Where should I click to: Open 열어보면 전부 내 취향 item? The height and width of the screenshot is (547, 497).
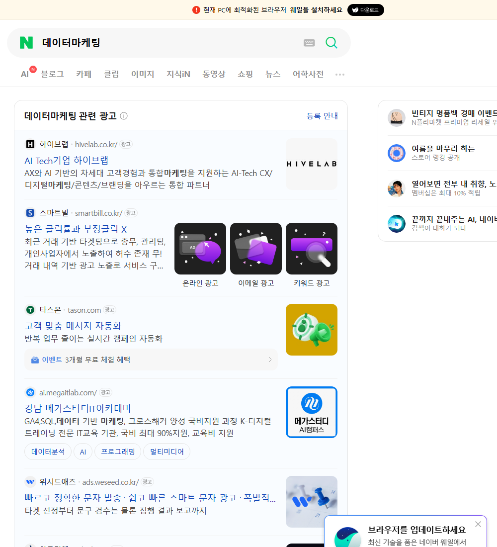click(442, 188)
